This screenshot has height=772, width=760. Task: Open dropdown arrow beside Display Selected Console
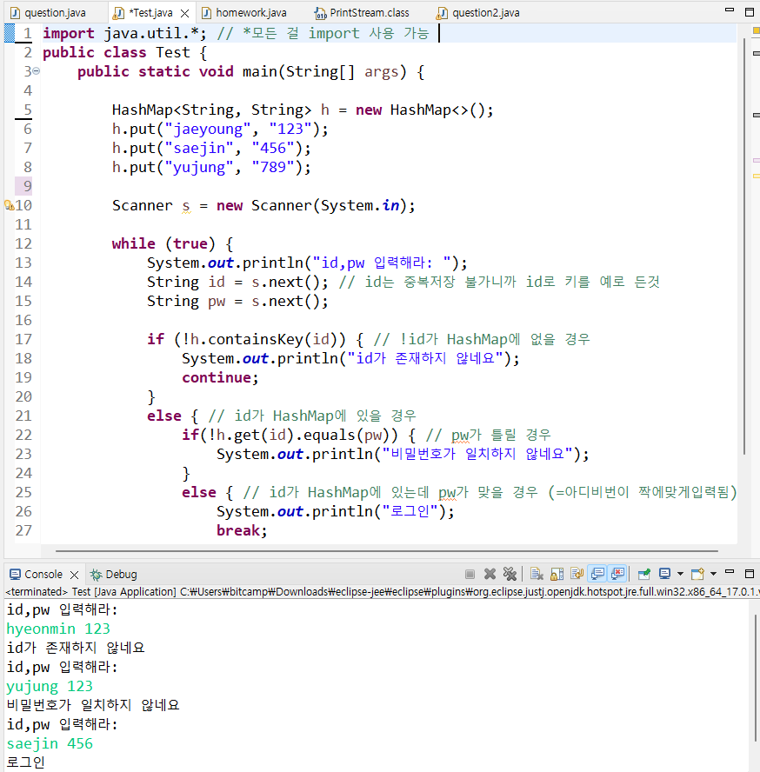680,574
